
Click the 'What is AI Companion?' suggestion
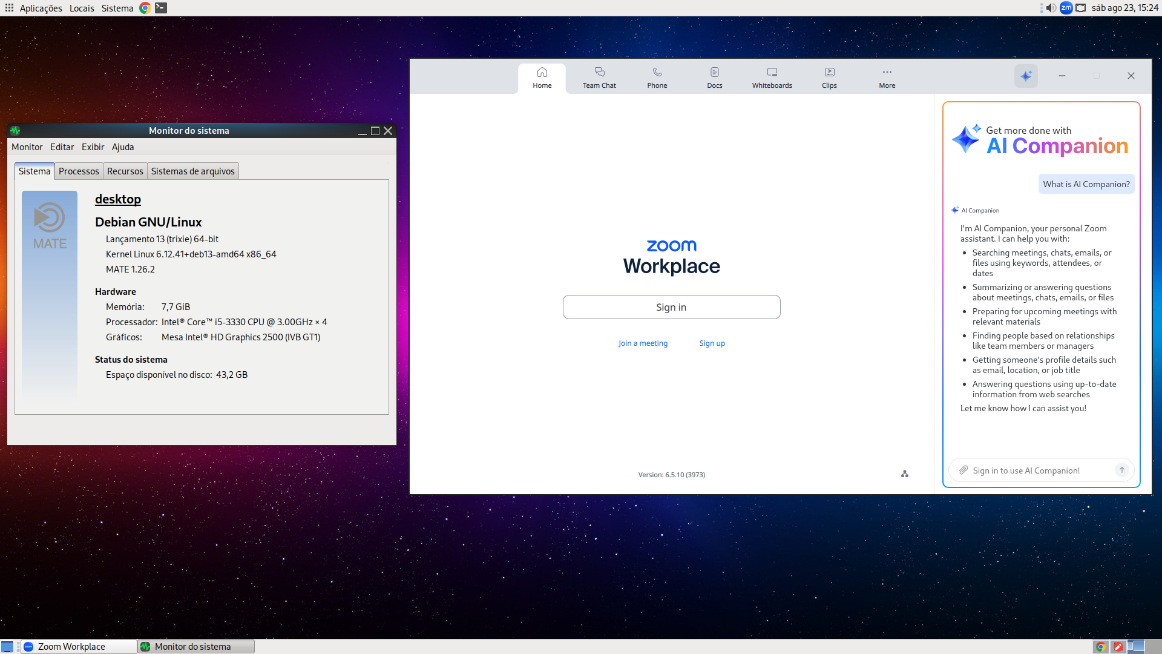(x=1086, y=184)
